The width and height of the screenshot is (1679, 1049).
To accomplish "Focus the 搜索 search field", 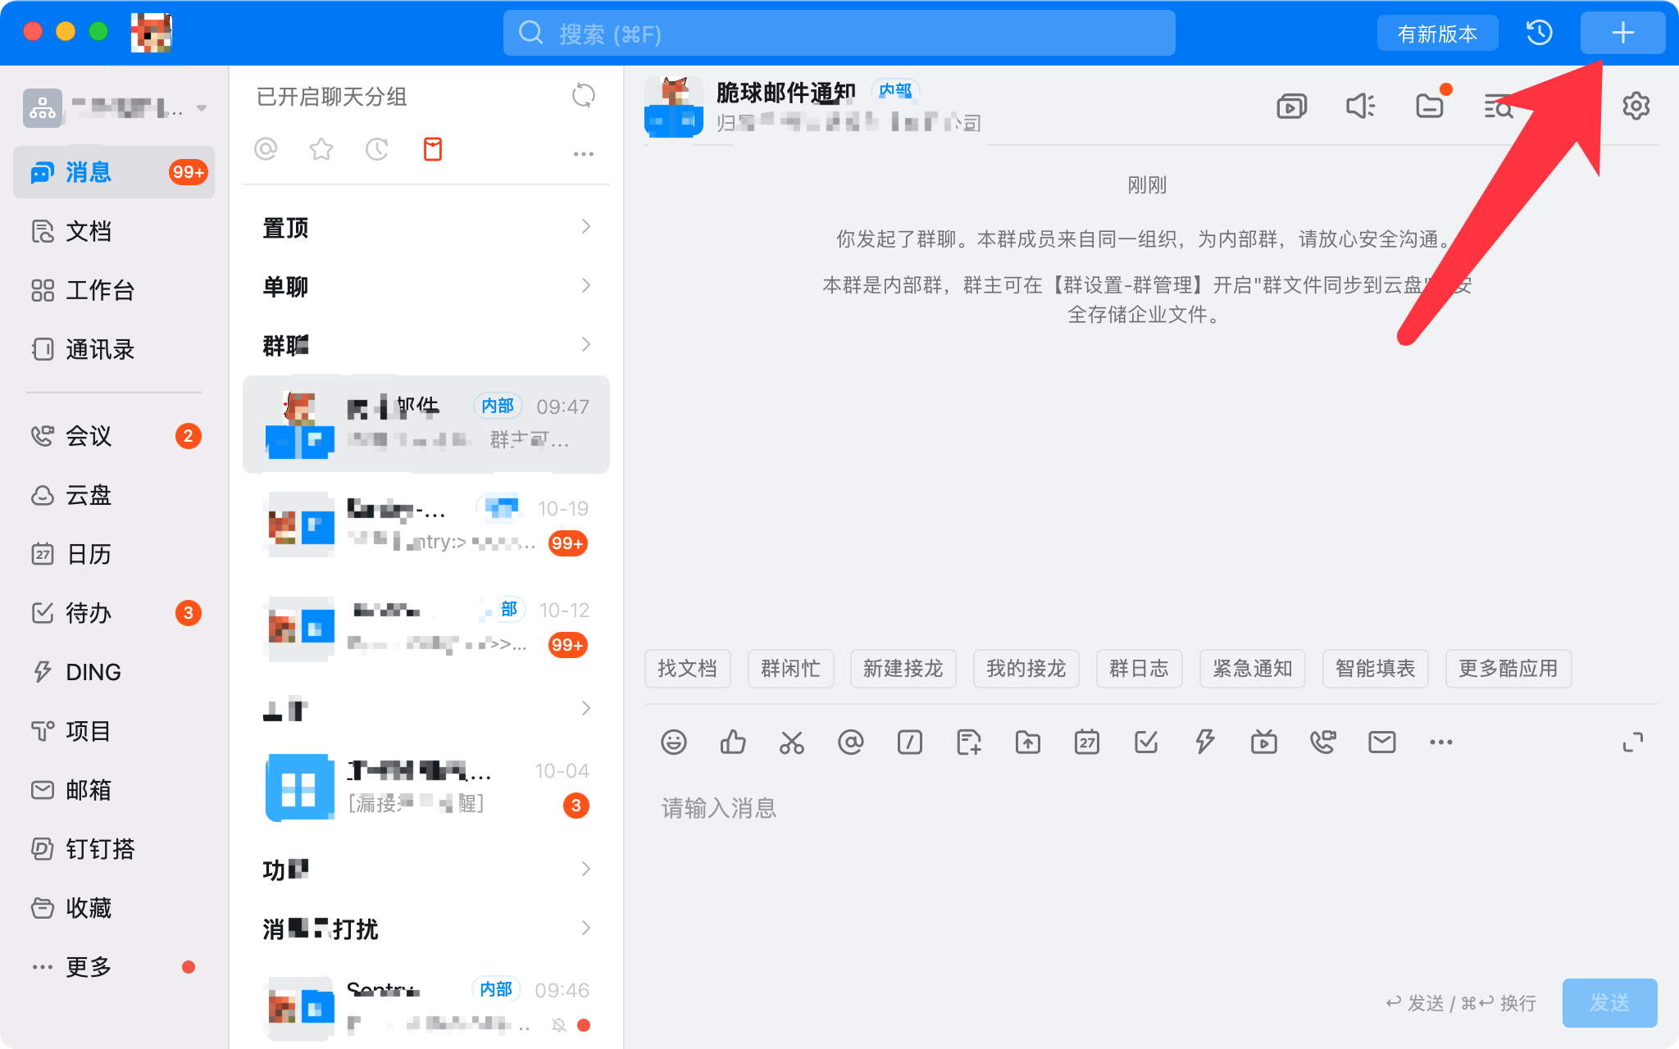I will tap(839, 34).
